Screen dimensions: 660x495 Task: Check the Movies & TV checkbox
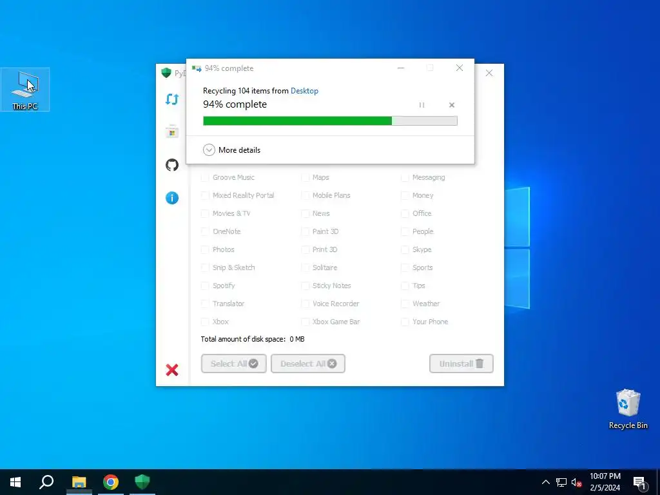[x=205, y=213]
